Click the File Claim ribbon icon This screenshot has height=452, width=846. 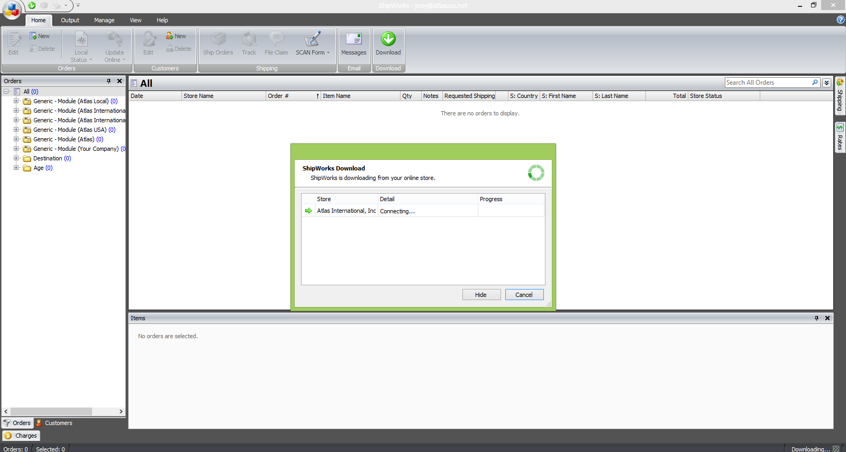click(x=276, y=44)
